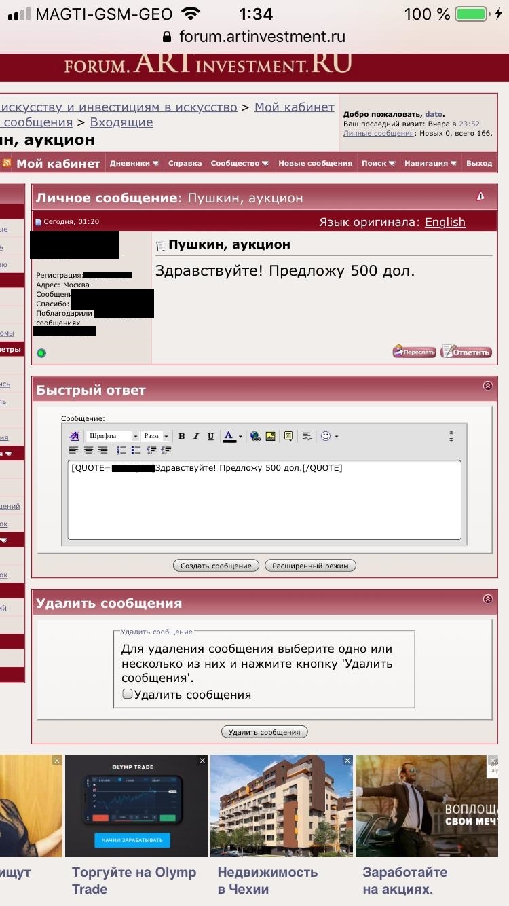Toggle italic formatting in the editor
This screenshot has height=906, width=509.
[196, 436]
